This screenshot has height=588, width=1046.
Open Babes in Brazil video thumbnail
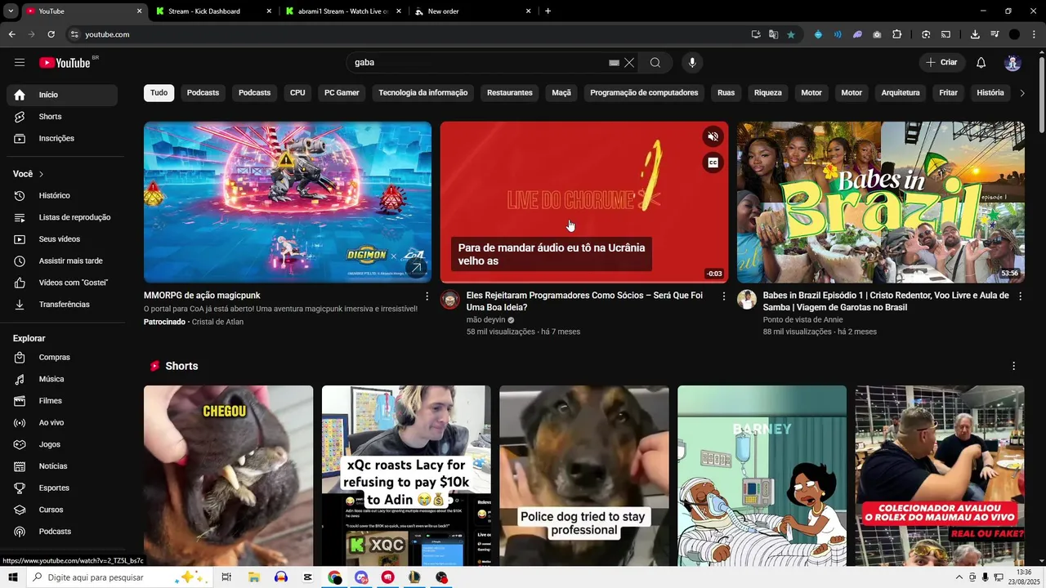pos(880,203)
